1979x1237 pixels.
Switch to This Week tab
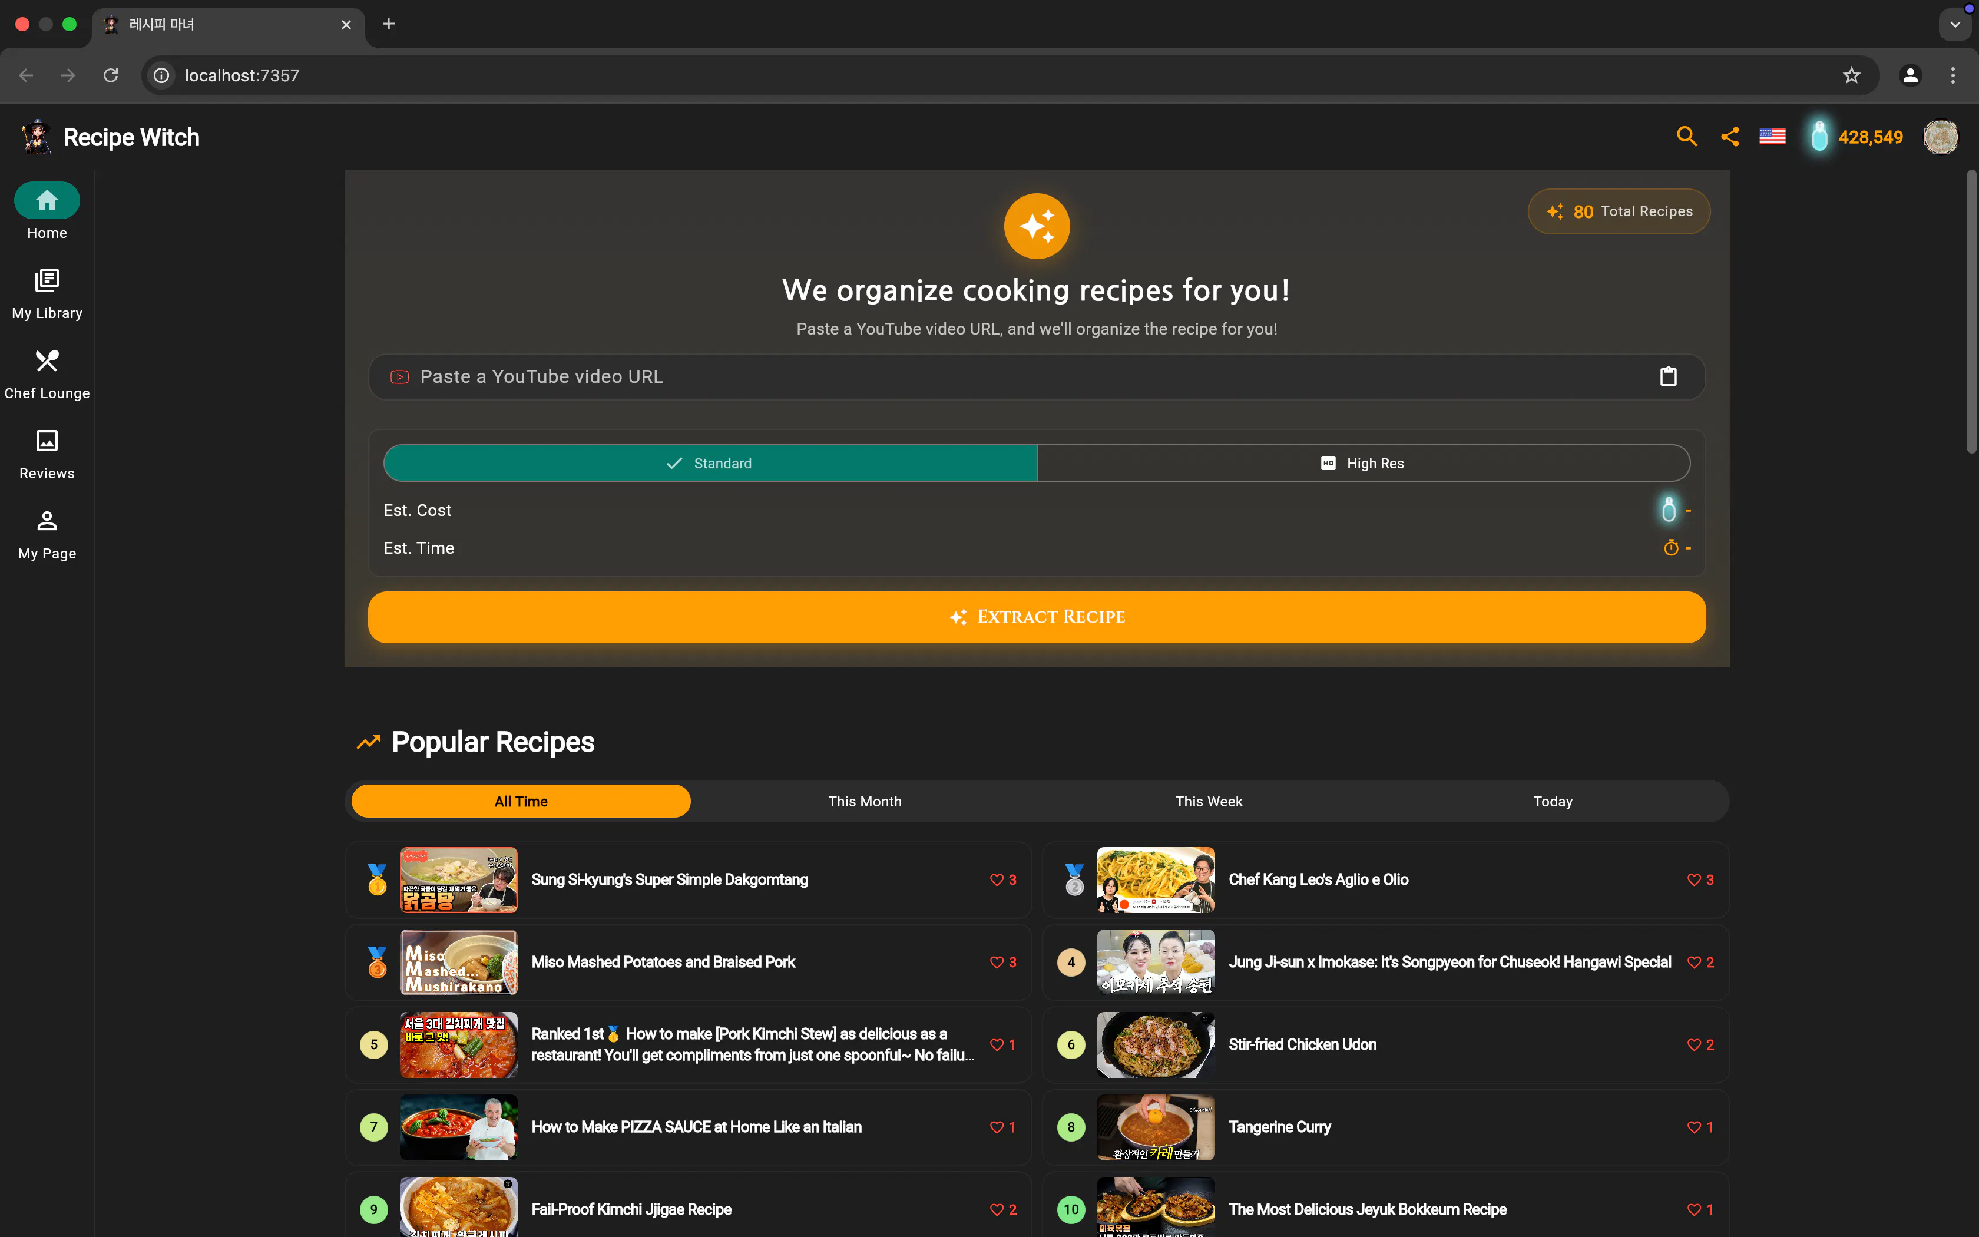click(1209, 801)
